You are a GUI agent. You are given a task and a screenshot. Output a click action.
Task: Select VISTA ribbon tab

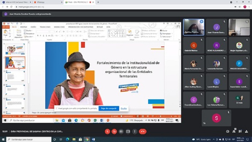[108, 27]
